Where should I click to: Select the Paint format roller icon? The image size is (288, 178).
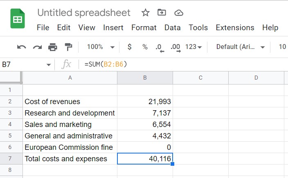(68, 47)
